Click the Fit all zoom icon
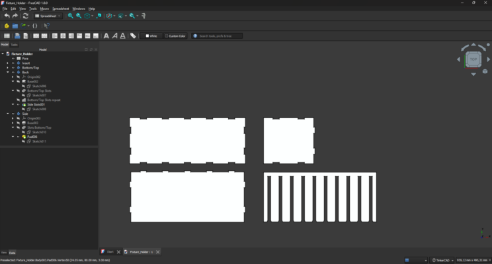This screenshot has width=492, height=264. pyautogui.click(x=71, y=16)
